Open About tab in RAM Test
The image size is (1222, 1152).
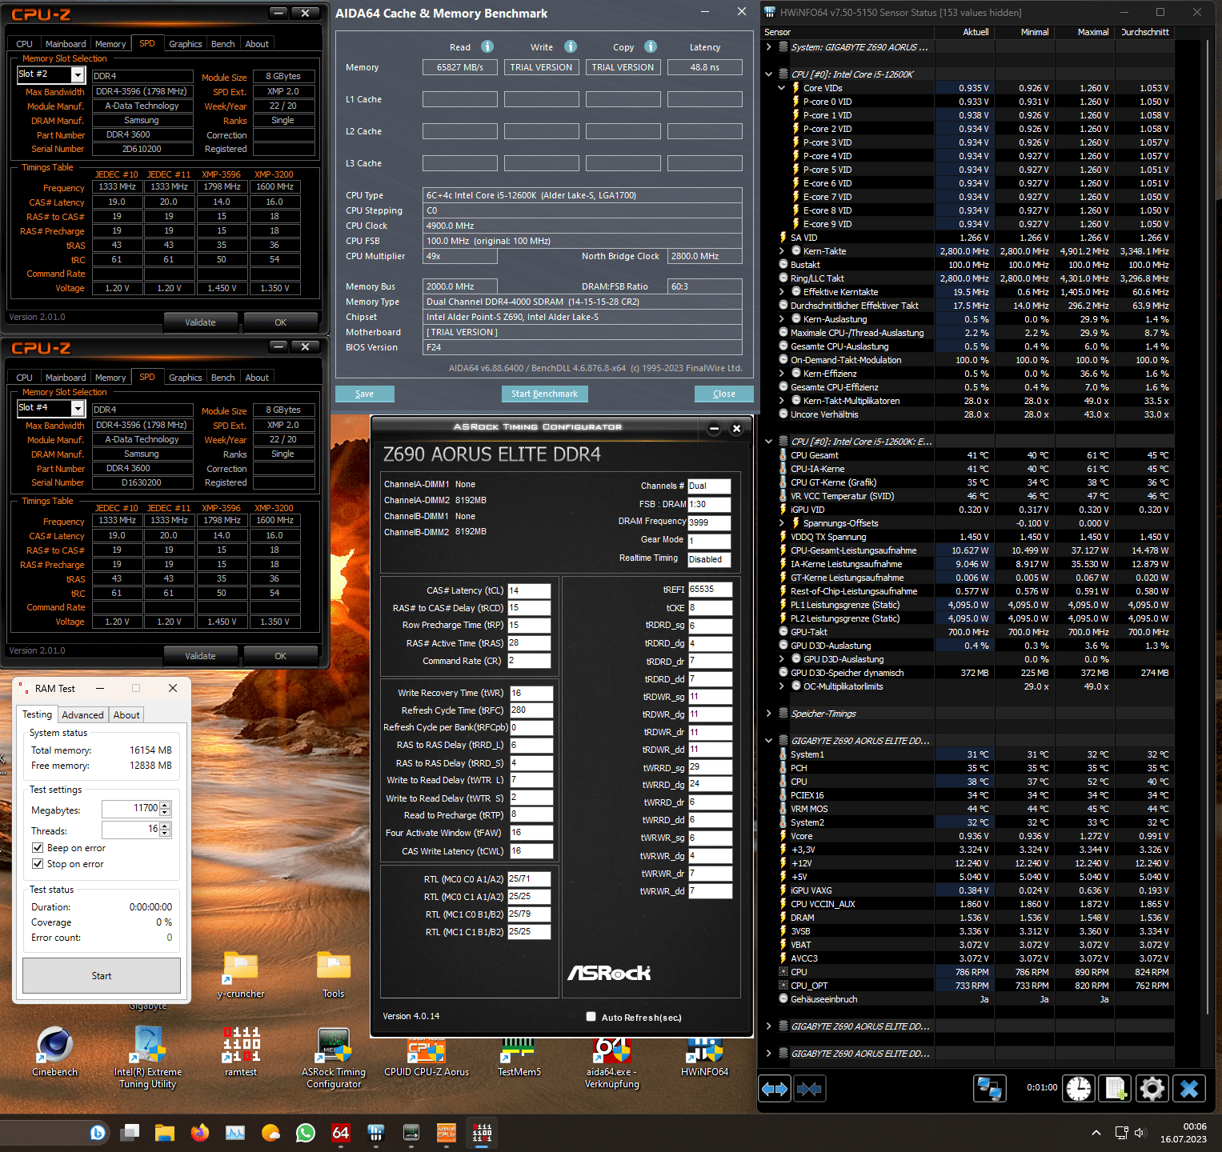click(126, 715)
